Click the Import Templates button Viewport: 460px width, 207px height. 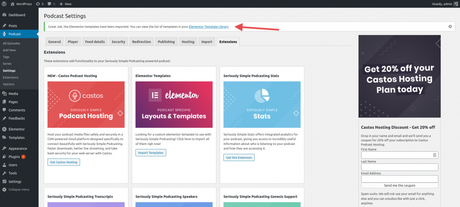tap(150, 153)
